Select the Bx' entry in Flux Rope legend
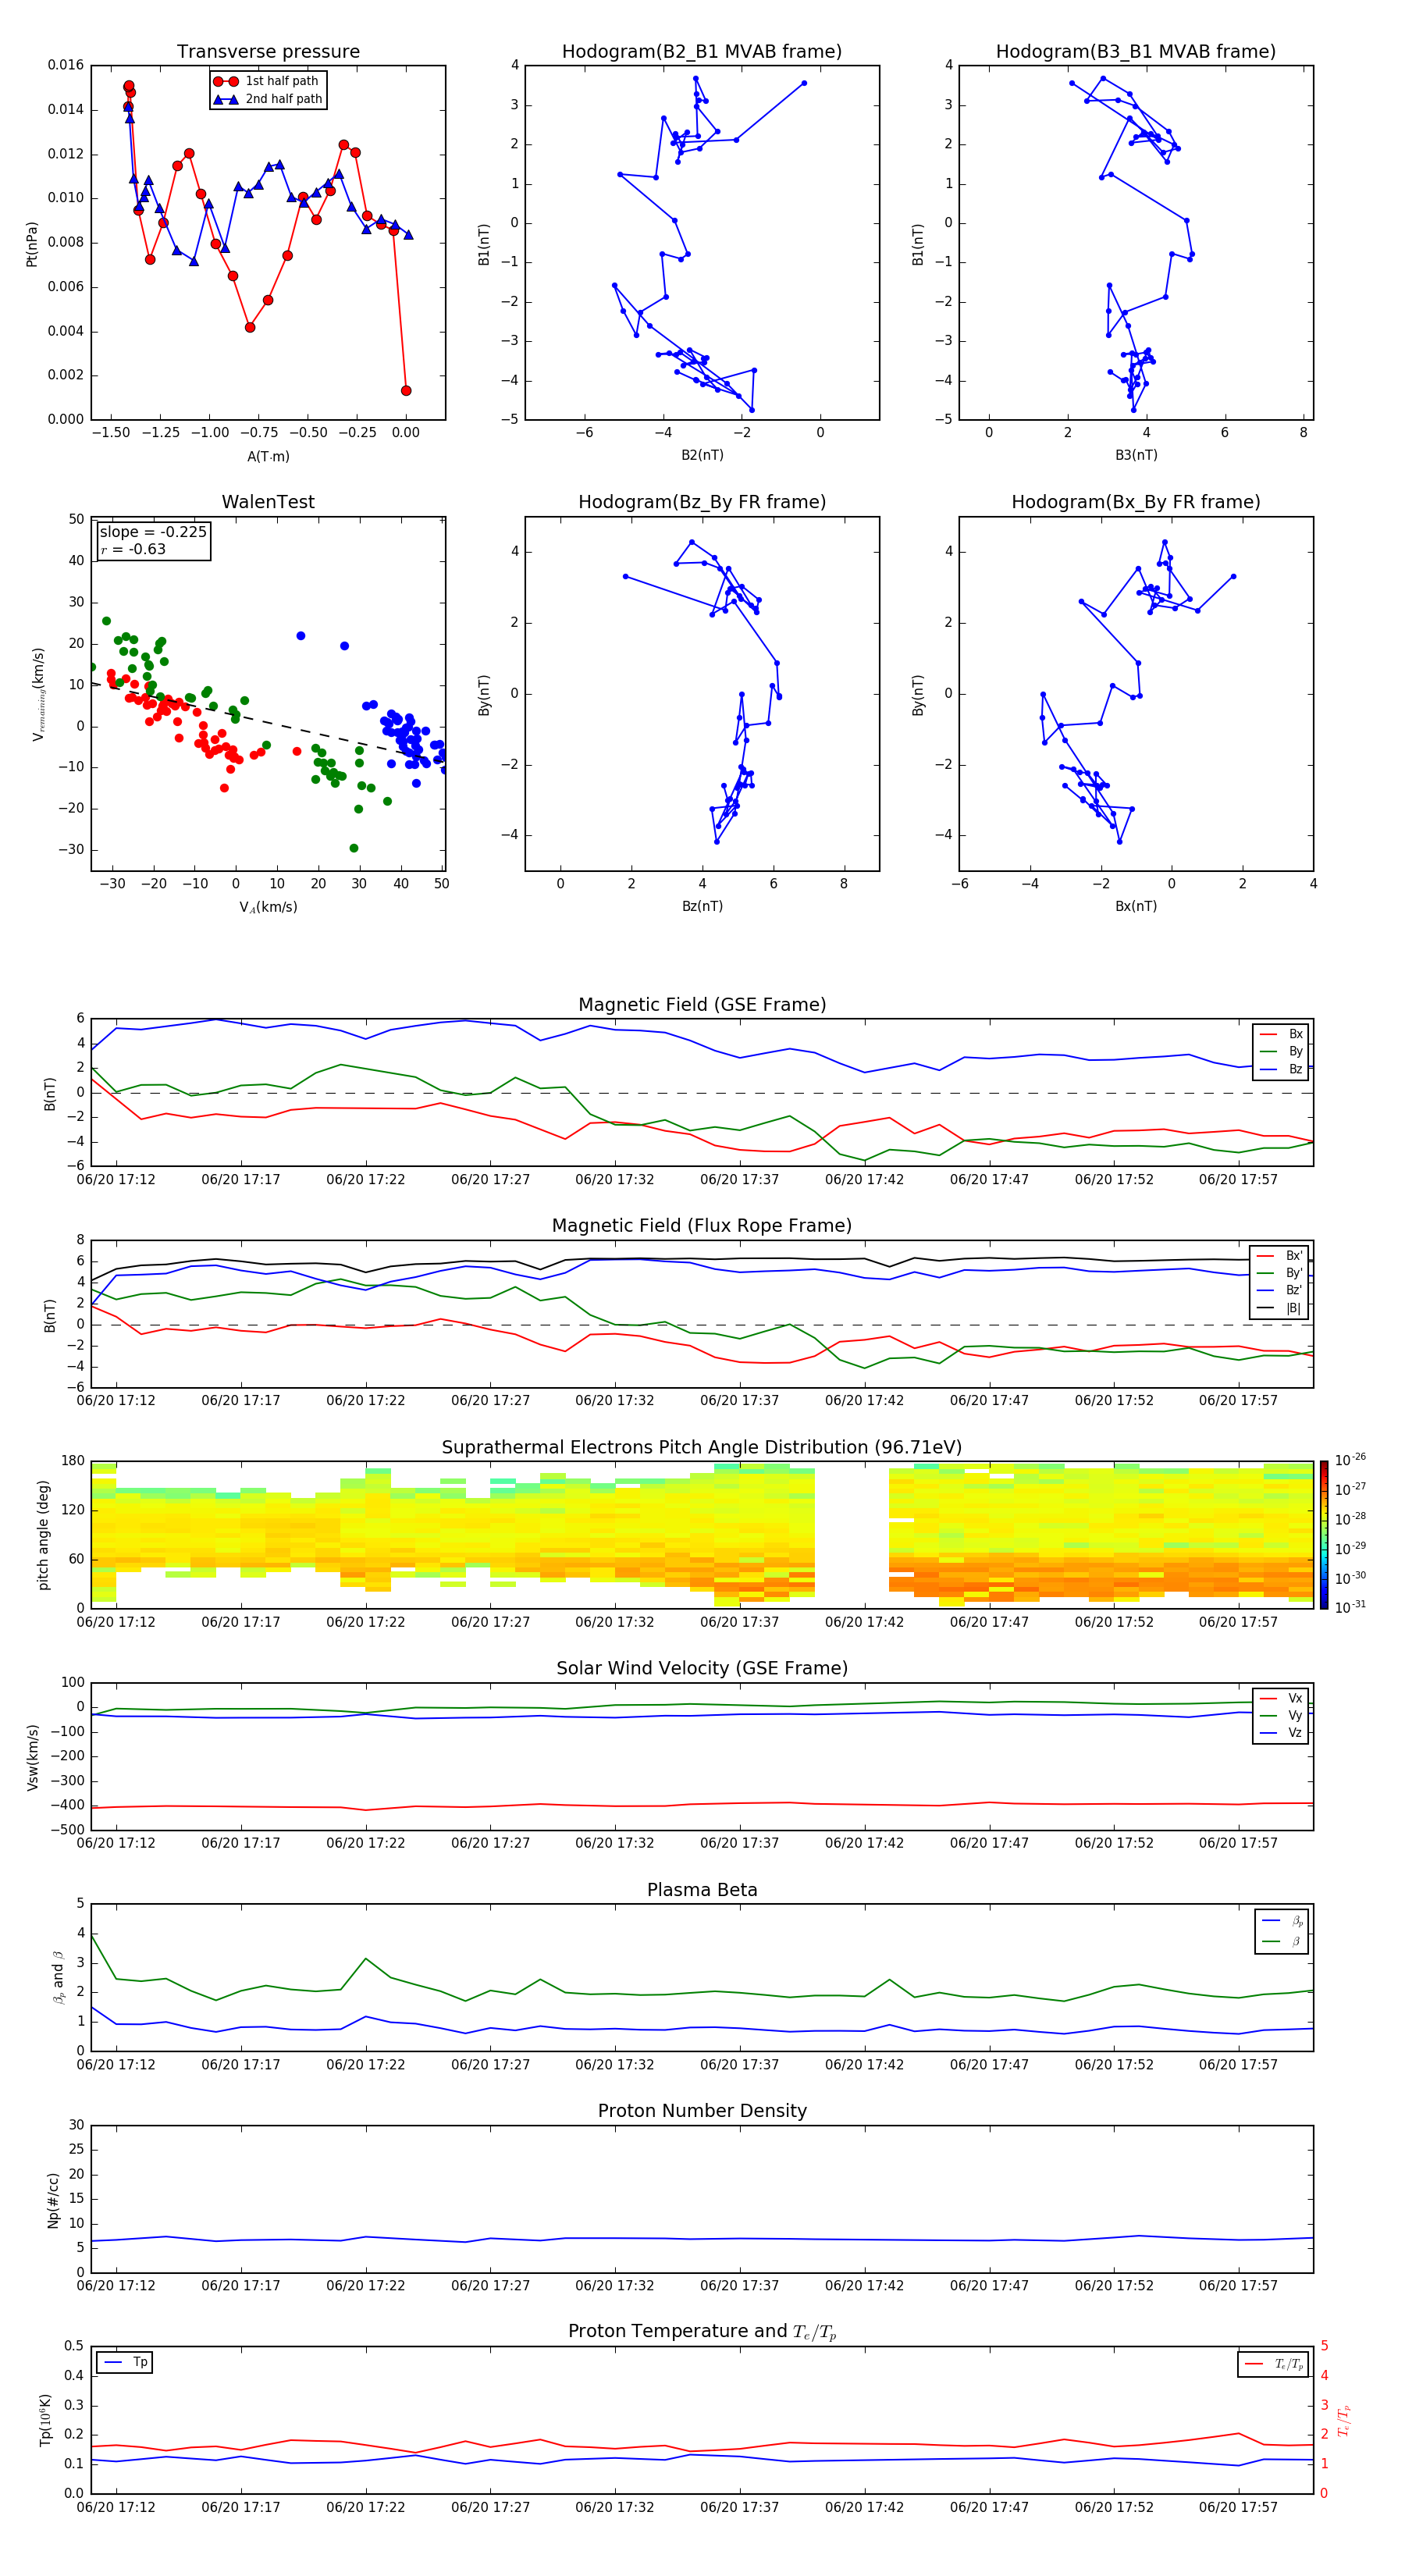Viewport: 1405px width, 2576px height. pos(1280,1256)
